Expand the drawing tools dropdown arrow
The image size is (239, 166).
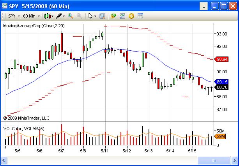(x=64, y=16)
